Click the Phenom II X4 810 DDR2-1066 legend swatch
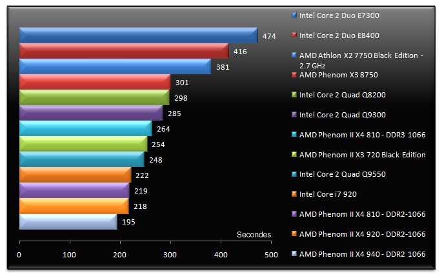 click(x=294, y=213)
